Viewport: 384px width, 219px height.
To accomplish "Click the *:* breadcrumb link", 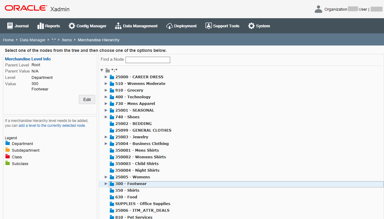I will pyautogui.click(x=54, y=40).
